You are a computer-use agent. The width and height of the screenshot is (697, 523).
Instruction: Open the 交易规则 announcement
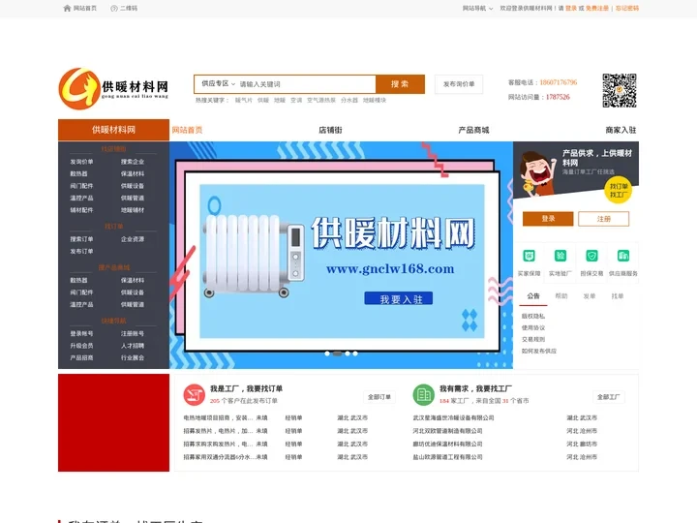[533, 339]
